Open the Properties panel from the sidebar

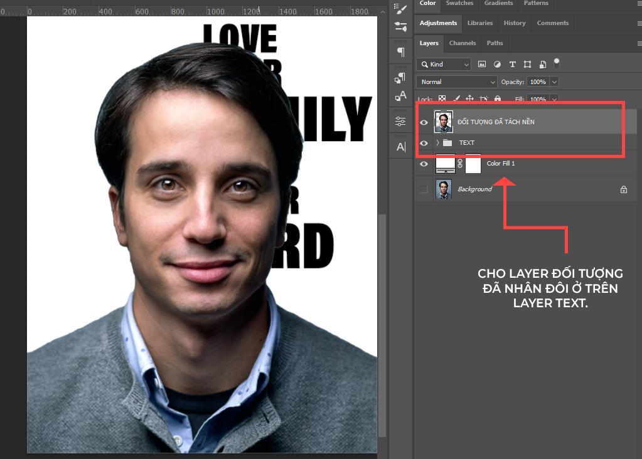click(400, 121)
